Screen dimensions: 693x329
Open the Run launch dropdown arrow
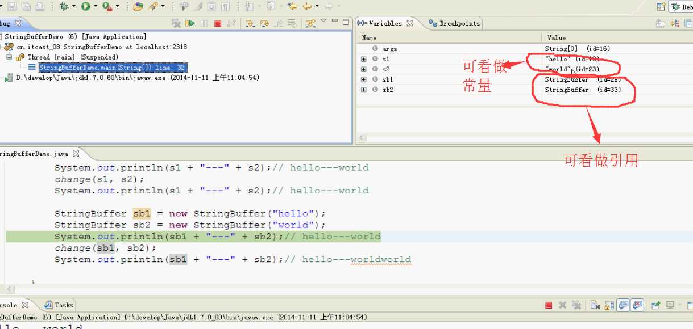point(96,6)
